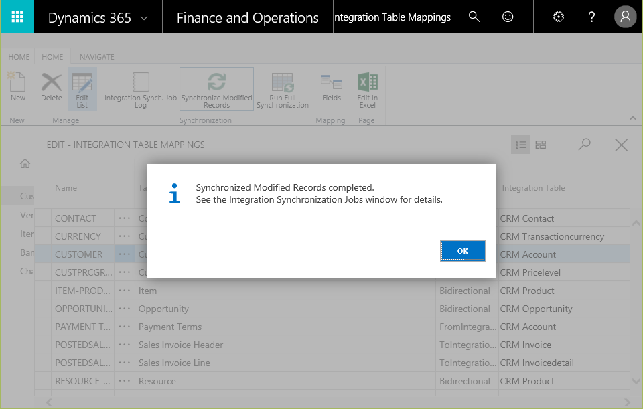This screenshot has width=643, height=409.
Task: Click the CRM Contact integration table cell
Action: pyautogui.click(x=564, y=218)
